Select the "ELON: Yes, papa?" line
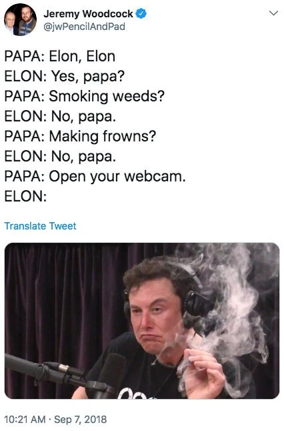 pos(65,77)
